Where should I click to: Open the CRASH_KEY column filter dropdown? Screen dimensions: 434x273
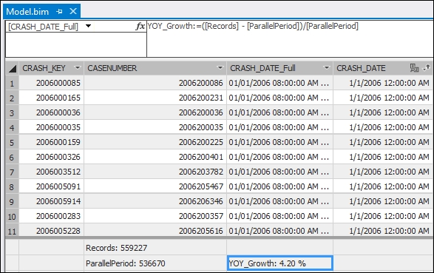(78, 68)
